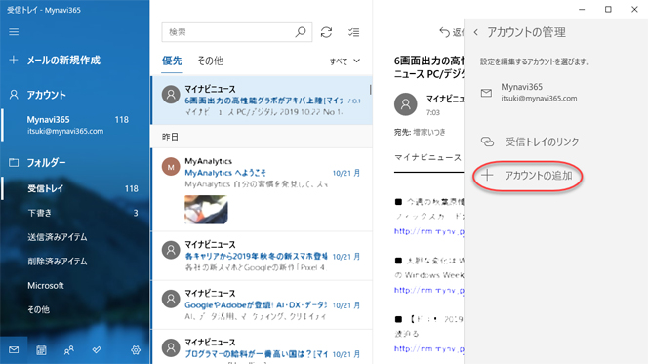This screenshot has height=364, width=648.
Task: Go back with chevron in アカウントの管理
Action: click(x=476, y=32)
